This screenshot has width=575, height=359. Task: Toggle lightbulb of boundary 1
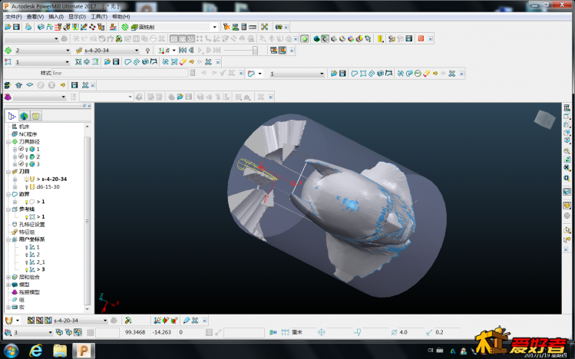(x=27, y=202)
